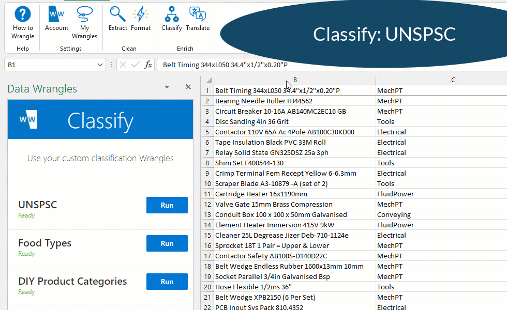Viewport: 507px width, 310px height.
Task: Select the Sprocket 18T 1 Pair cell
Action: tap(295, 246)
